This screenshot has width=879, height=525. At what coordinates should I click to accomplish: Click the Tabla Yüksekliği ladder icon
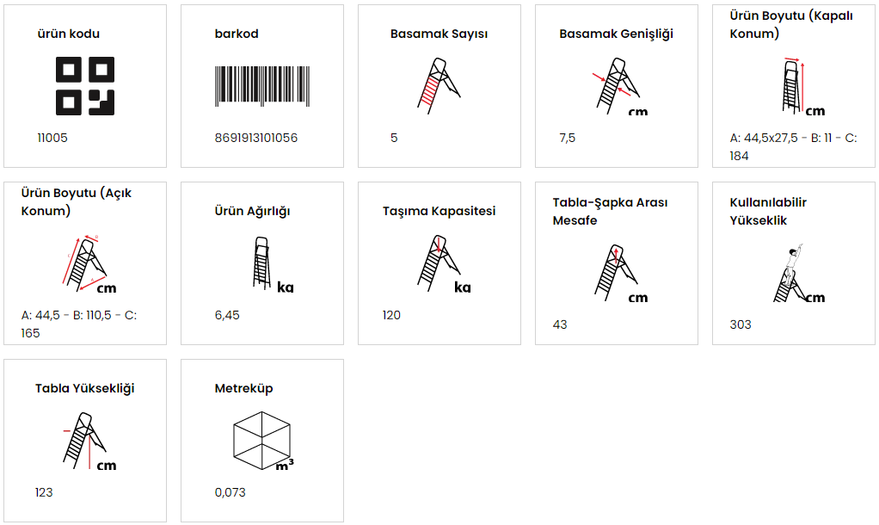89,441
